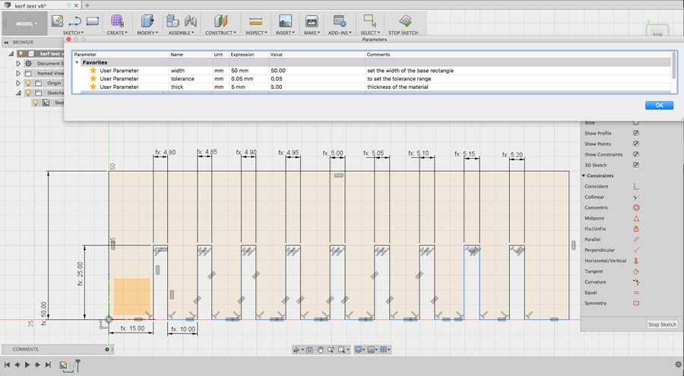Choose the Fix/UnFix lock constraint
This screenshot has height=376, width=684.
(x=636, y=229)
